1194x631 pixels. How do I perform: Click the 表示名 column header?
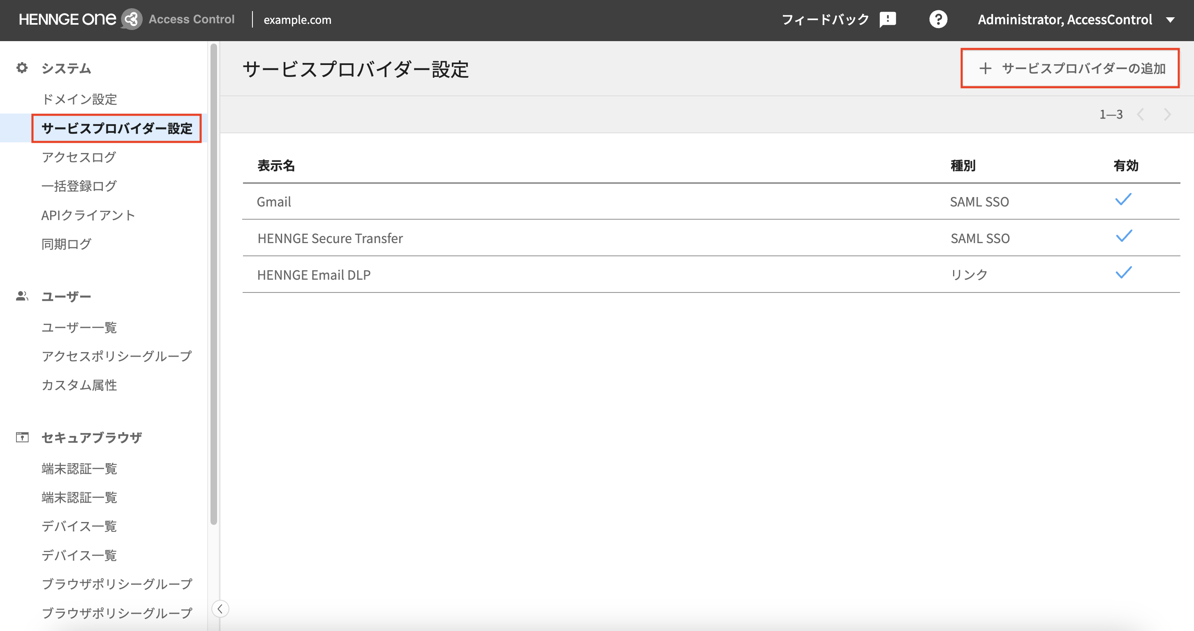(x=276, y=165)
